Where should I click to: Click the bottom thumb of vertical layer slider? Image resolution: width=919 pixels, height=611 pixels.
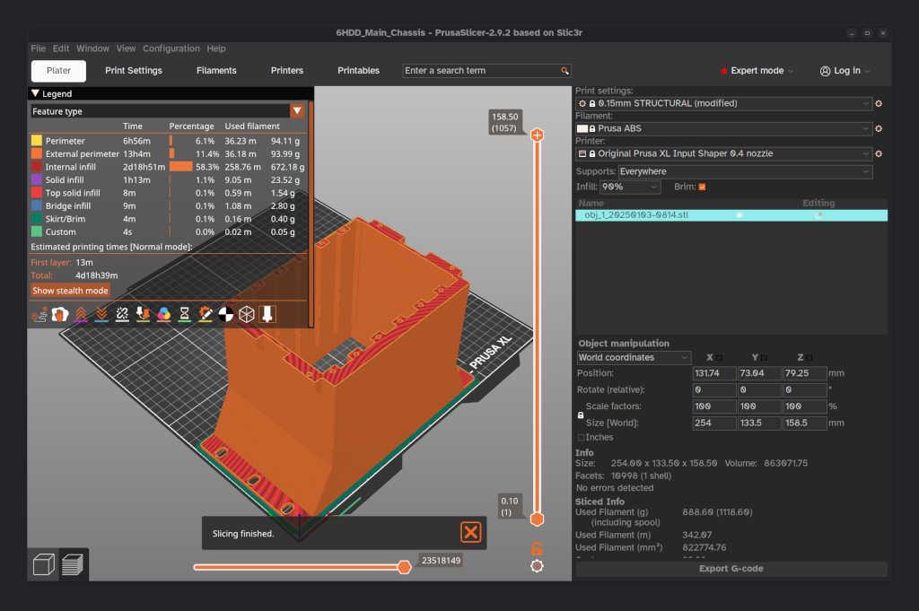point(537,519)
